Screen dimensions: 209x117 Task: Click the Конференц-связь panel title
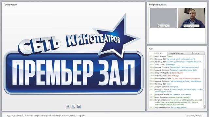pyautogui.click(x=158, y=5)
